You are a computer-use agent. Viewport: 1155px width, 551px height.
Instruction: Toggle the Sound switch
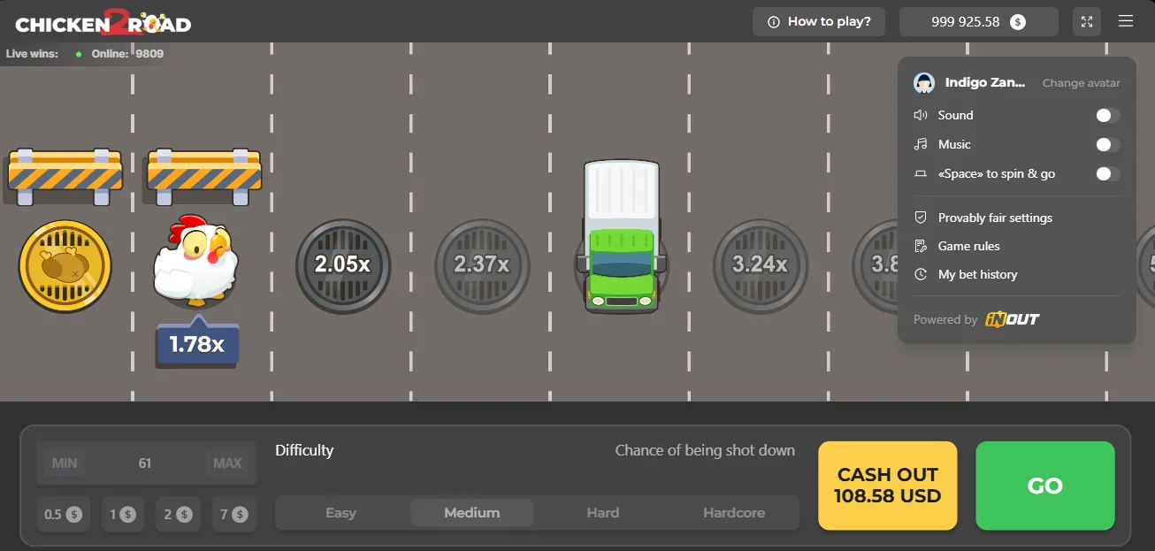click(x=1107, y=115)
